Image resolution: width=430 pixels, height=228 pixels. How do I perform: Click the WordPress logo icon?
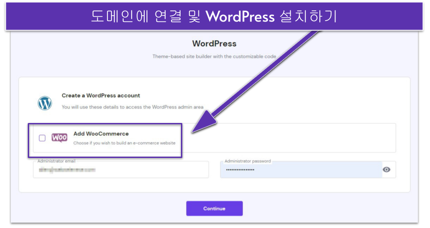pos(45,103)
